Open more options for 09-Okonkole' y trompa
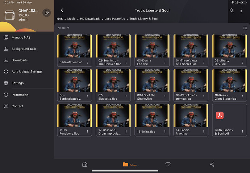Image resolution: width=250 pixels, height=173 pixels. tap(204, 97)
